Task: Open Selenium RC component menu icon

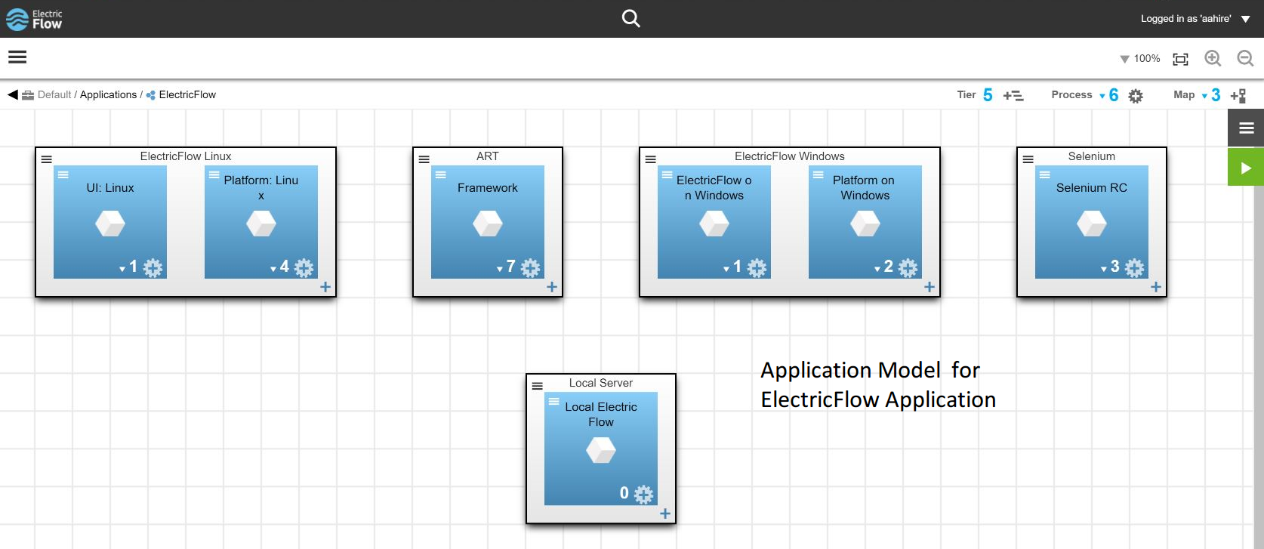Action: 1045,174
